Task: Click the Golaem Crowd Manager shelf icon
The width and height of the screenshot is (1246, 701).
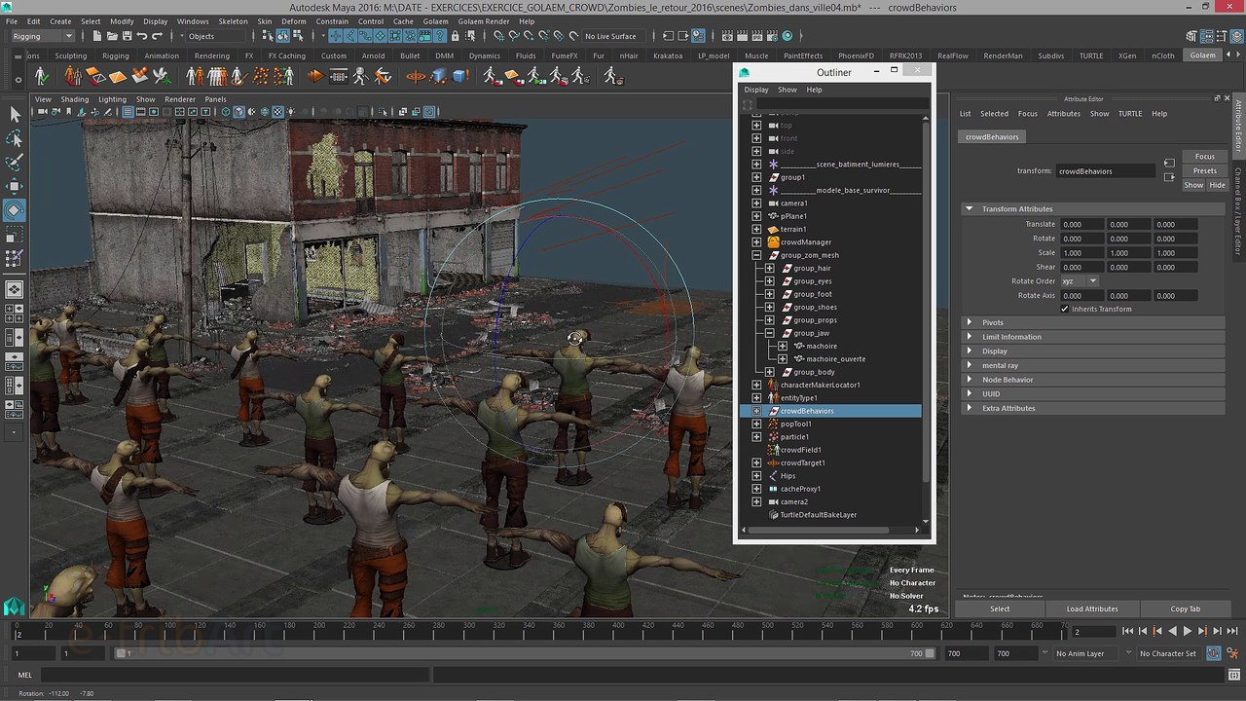Action: [41, 76]
